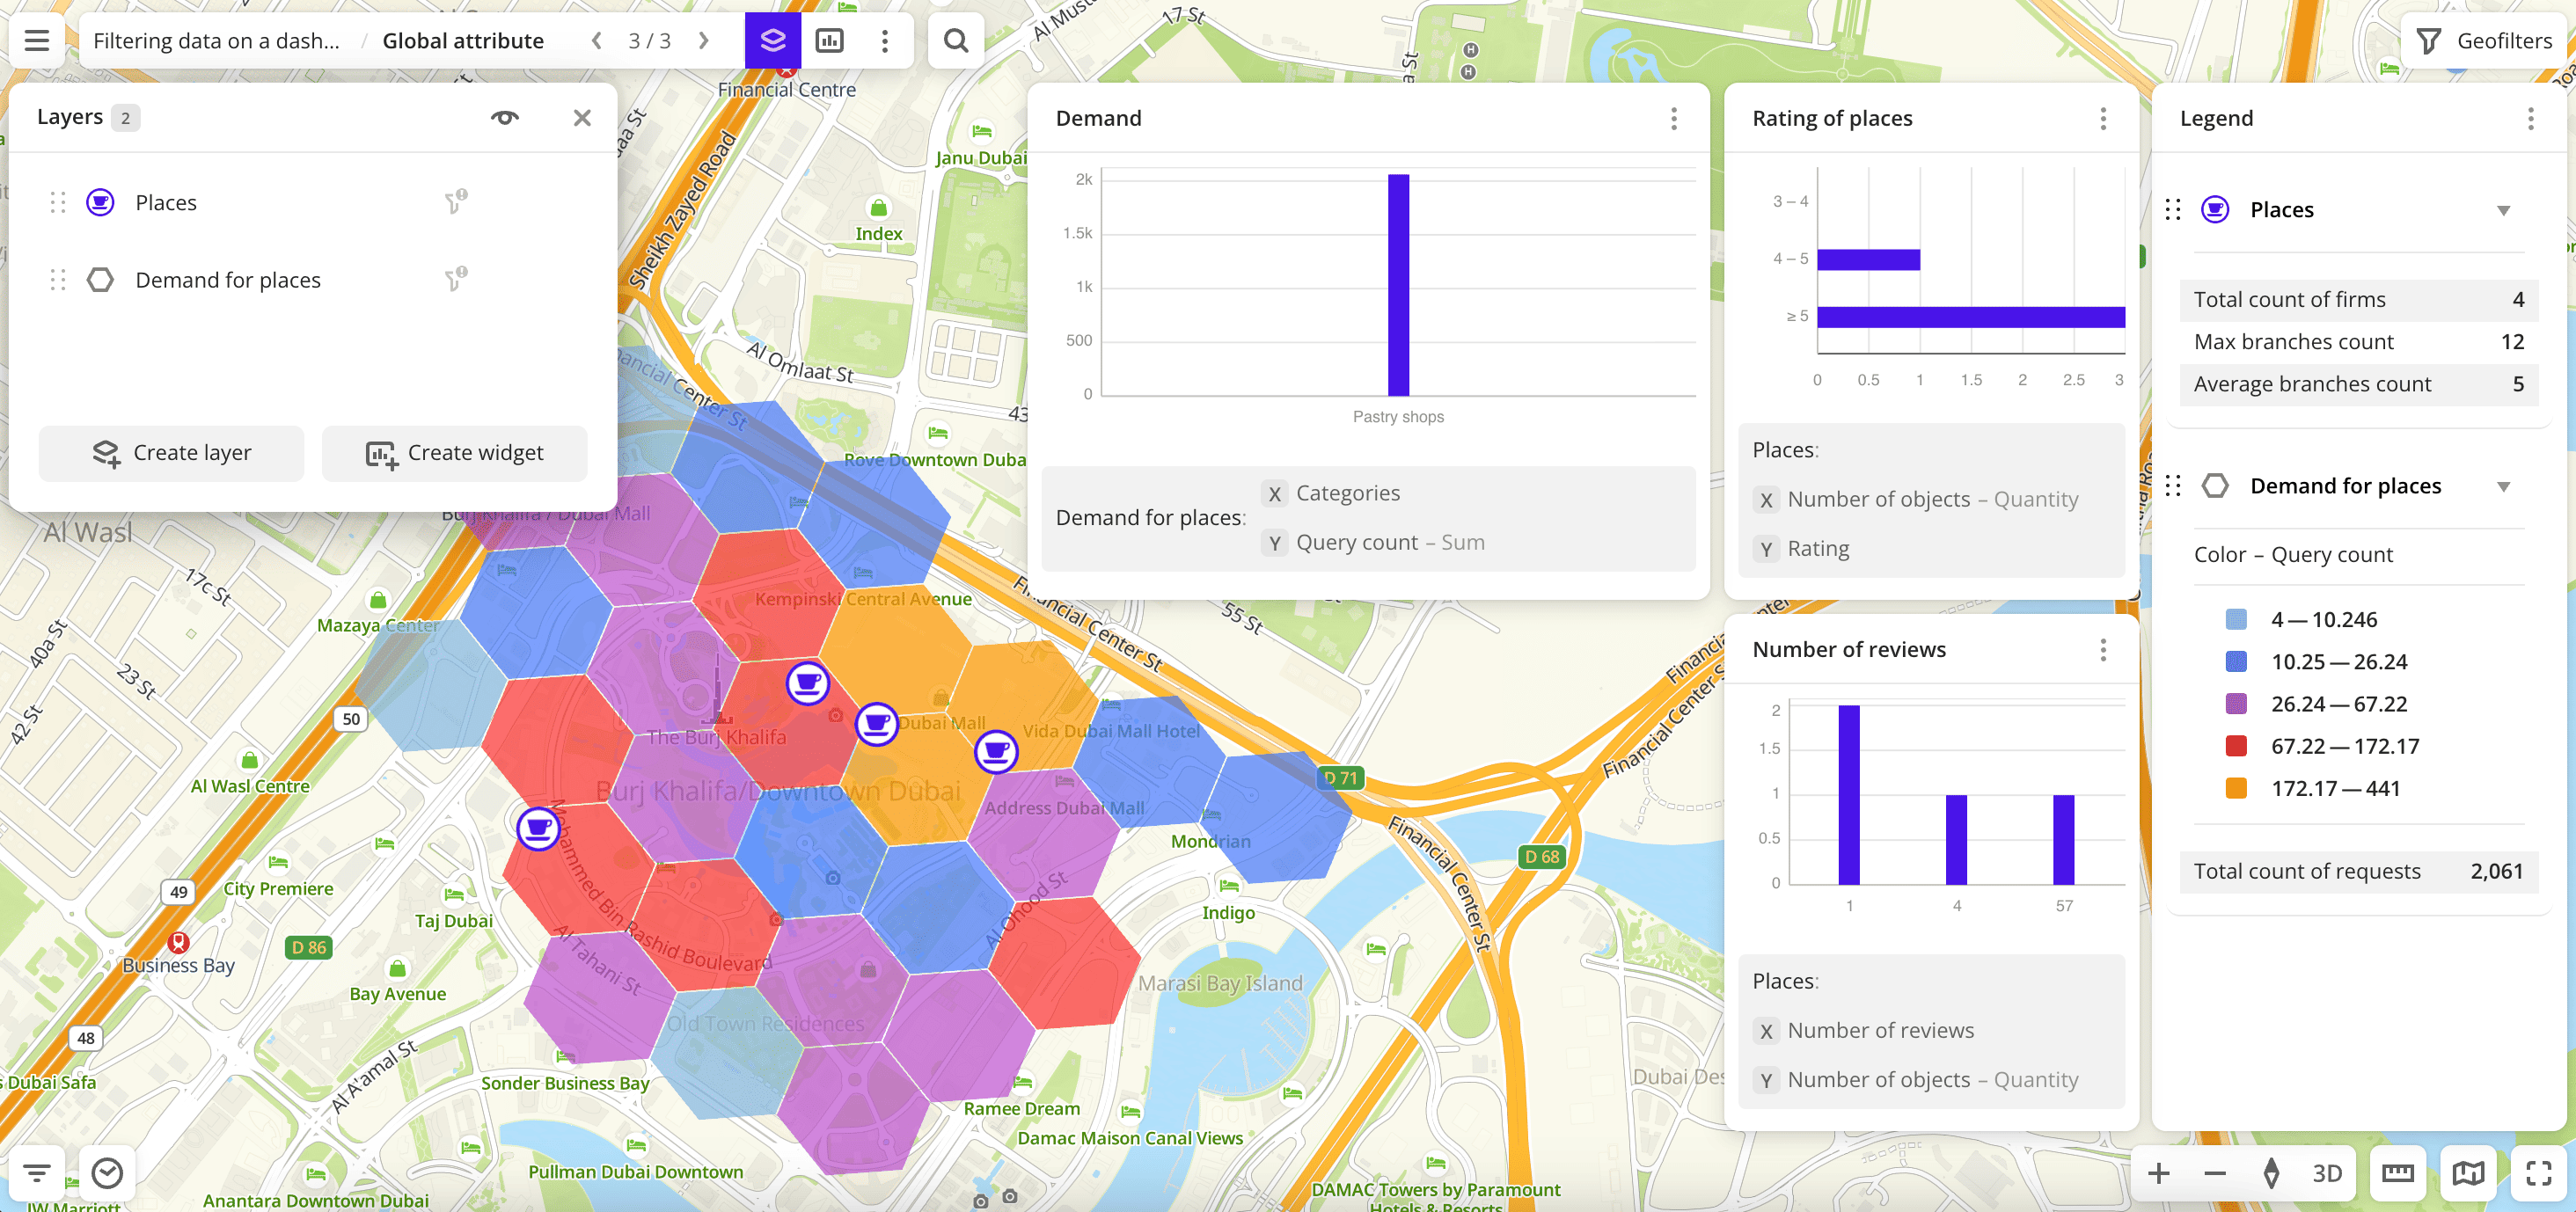This screenshot has height=1212, width=2576.
Task: Toggle 3D map view
Action: [x=2326, y=1173]
